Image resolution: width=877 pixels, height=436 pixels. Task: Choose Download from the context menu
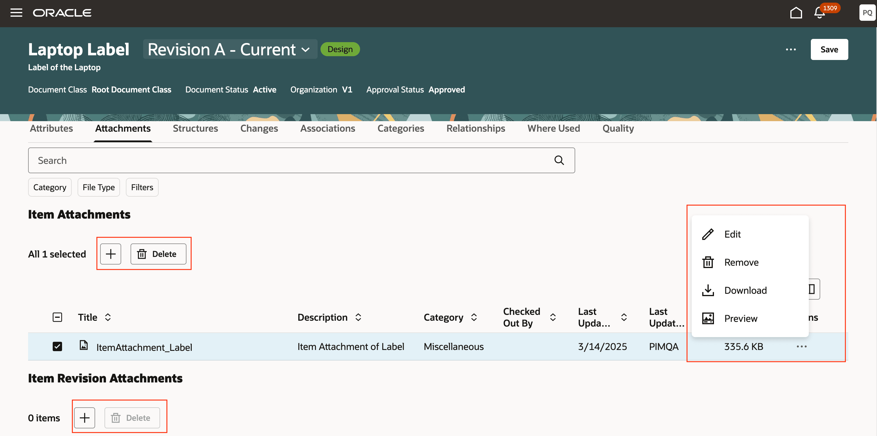[x=745, y=290]
